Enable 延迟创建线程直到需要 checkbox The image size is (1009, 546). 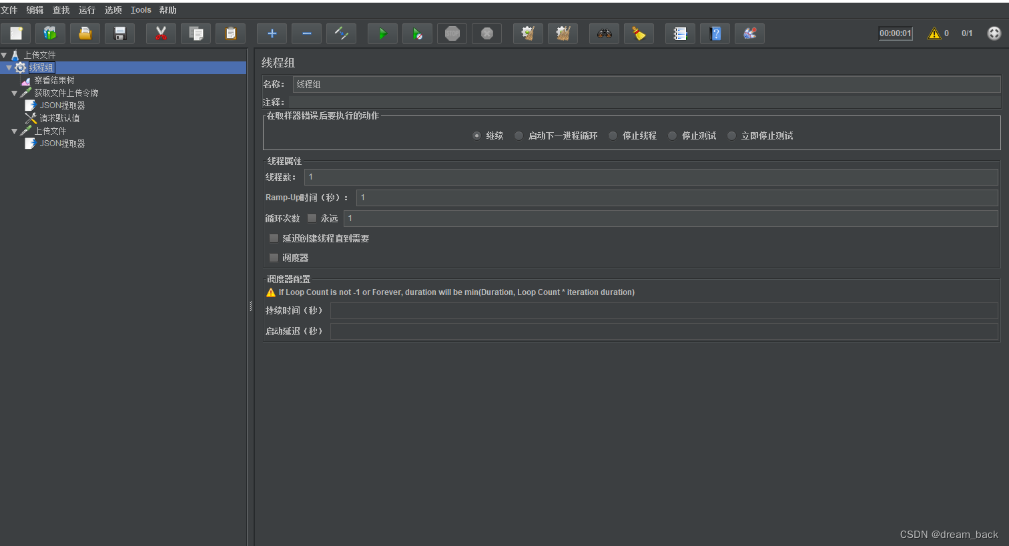(274, 238)
